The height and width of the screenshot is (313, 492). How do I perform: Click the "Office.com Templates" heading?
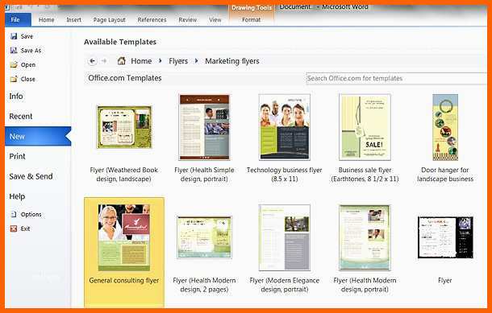125,78
